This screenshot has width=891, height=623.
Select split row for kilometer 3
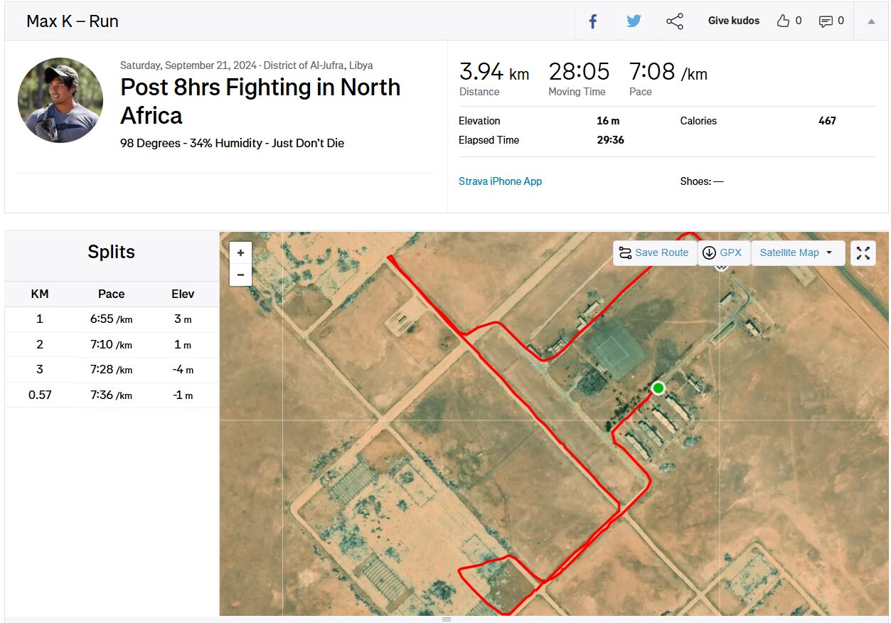(112, 370)
